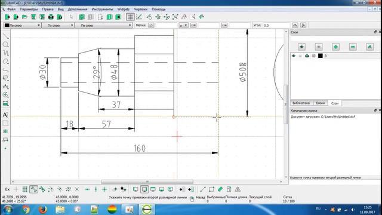Click the black swatch in color dropdown
382x215 pixels.
pos(7,25)
